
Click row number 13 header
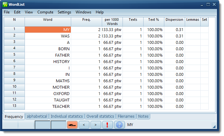click(x=14, y=107)
